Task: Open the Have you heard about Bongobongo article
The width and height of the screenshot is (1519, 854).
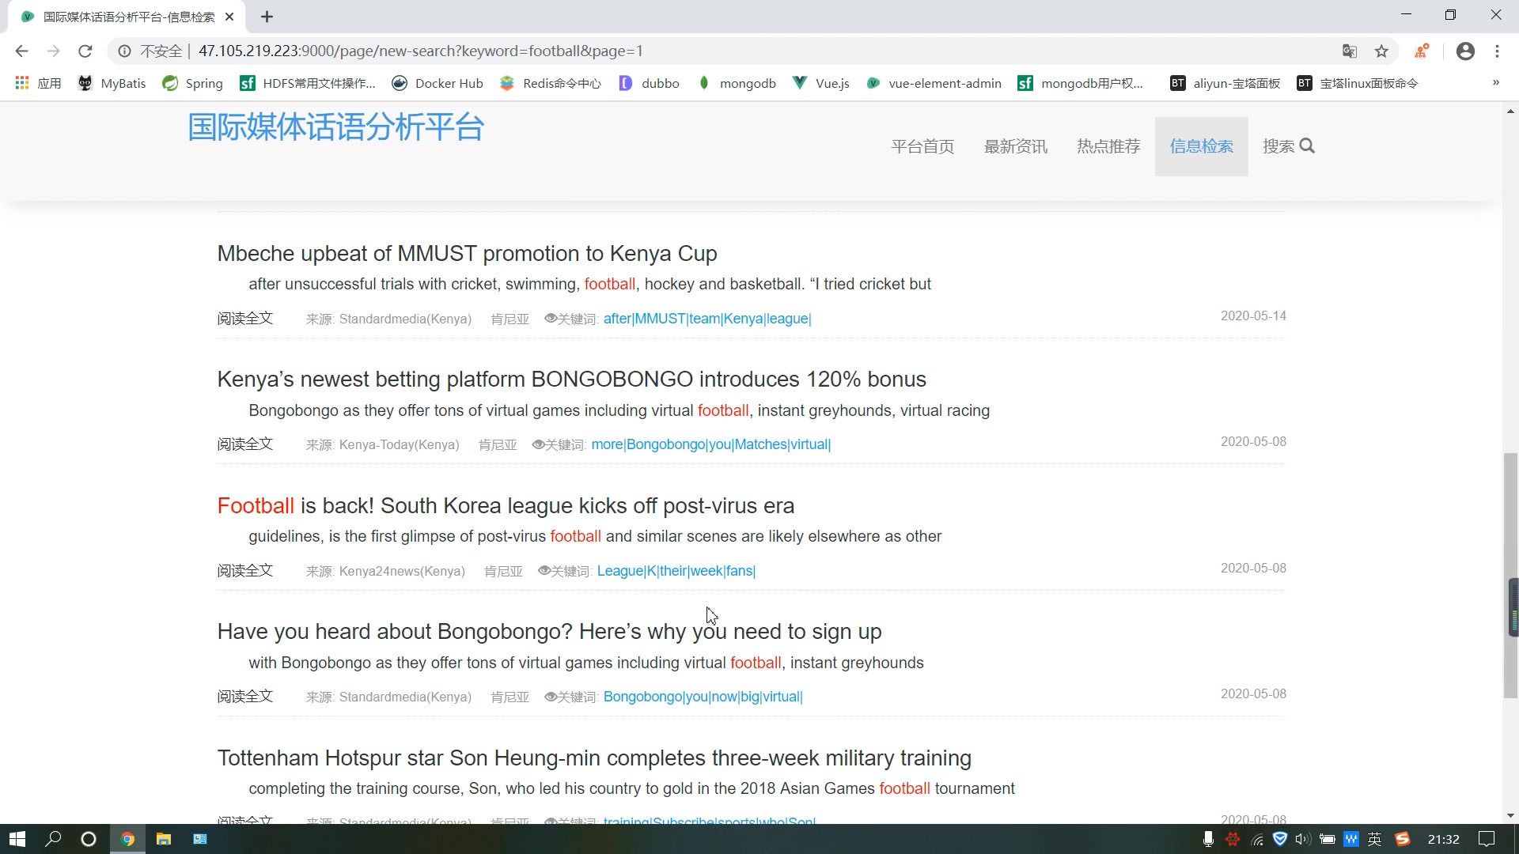Action: click(x=549, y=632)
